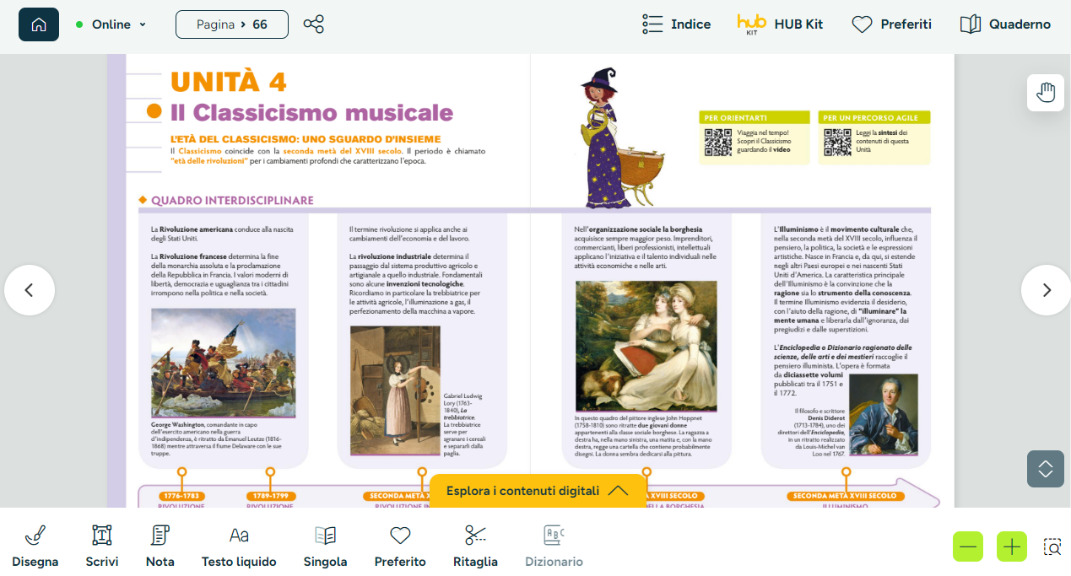Image resolution: width=1071 pixels, height=576 pixels.
Task: Click QR code under Per un percorso agile
Action: click(837, 143)
